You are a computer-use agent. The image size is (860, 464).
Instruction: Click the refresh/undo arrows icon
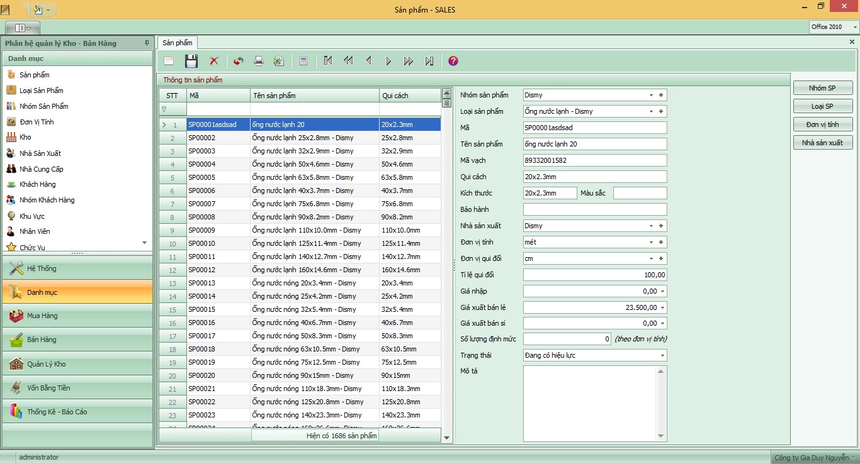pyautogui.click(x=239, y=61)
